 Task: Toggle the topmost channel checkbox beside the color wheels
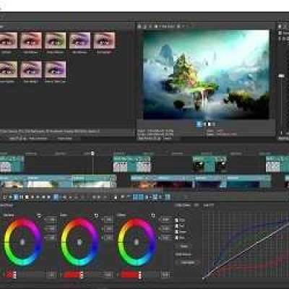tap(177, 220)
